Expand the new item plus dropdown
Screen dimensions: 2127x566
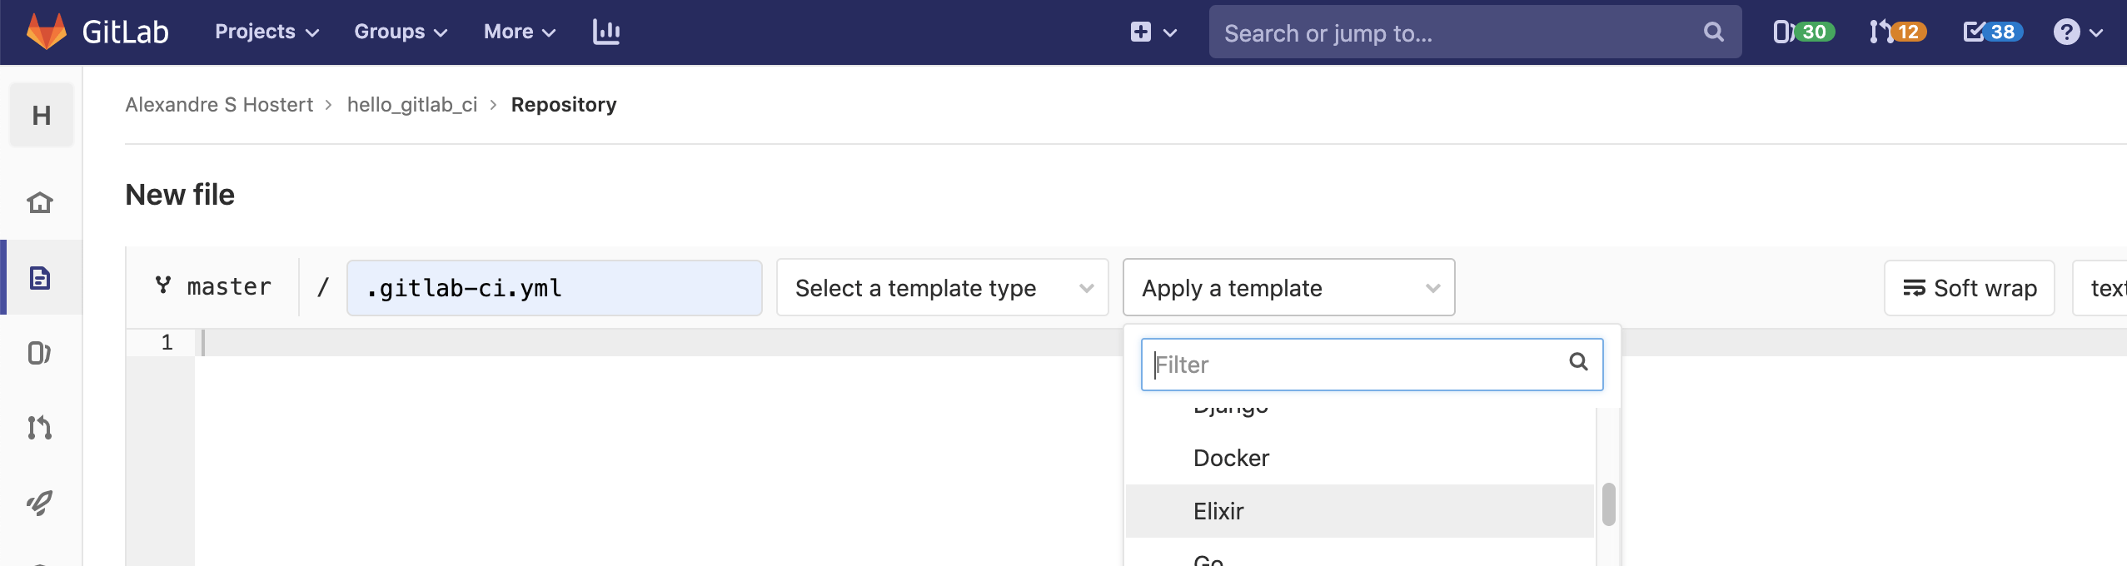click(x=1153, y=32)
